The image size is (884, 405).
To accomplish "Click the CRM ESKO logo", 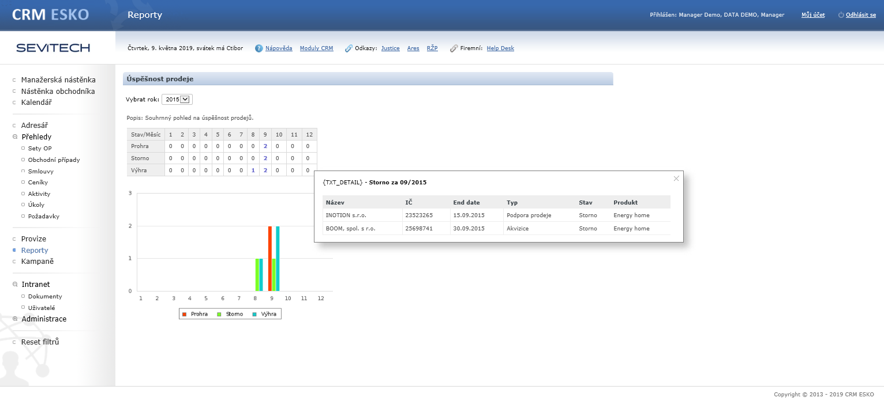I will [x=50, y=15].
